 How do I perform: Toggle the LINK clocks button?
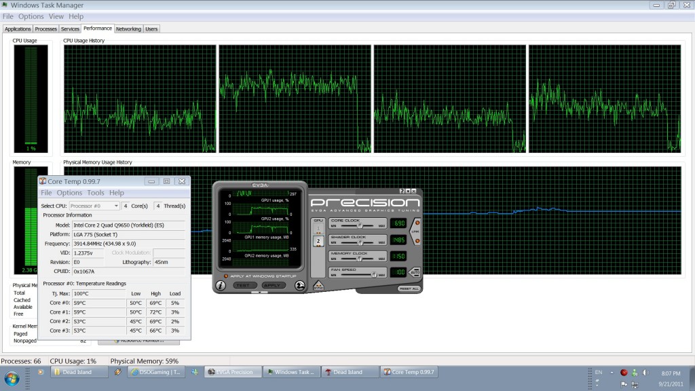[415, 231]
